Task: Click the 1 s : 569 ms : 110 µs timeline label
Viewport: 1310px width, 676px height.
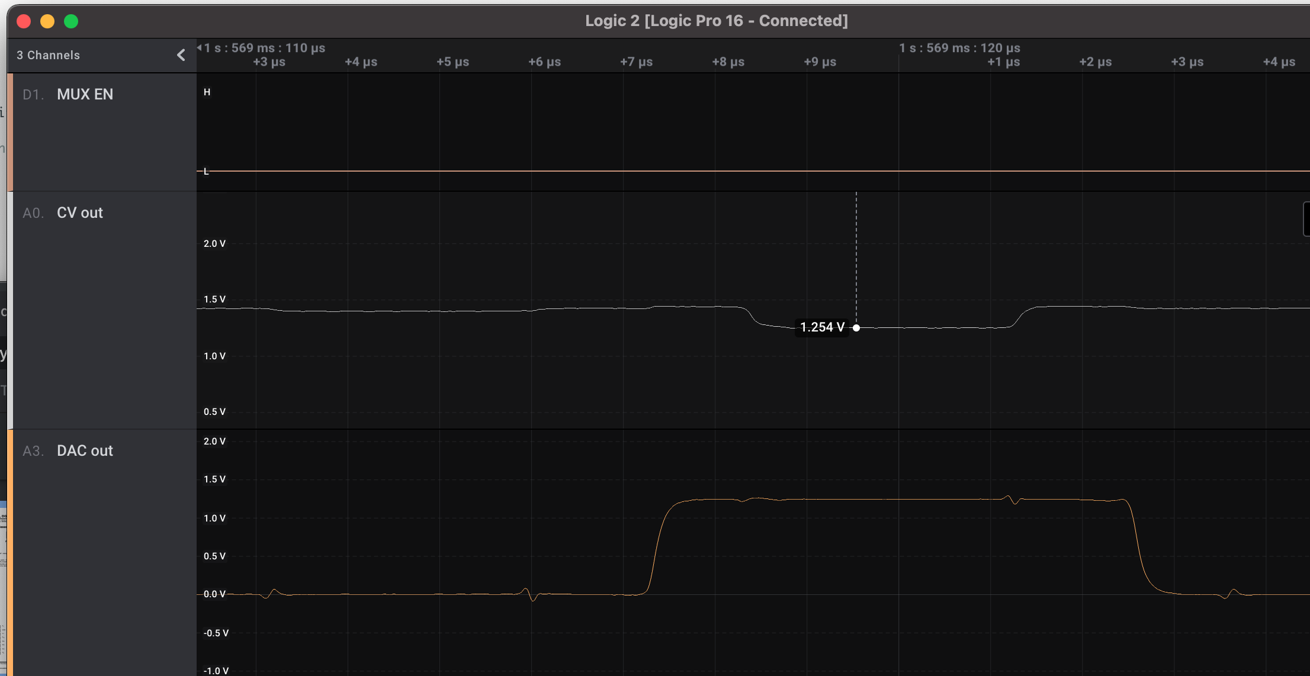Action: tap(265, 48)
